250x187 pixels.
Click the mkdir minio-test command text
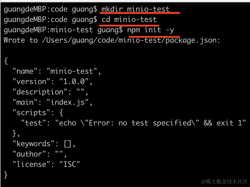(135, 9)
